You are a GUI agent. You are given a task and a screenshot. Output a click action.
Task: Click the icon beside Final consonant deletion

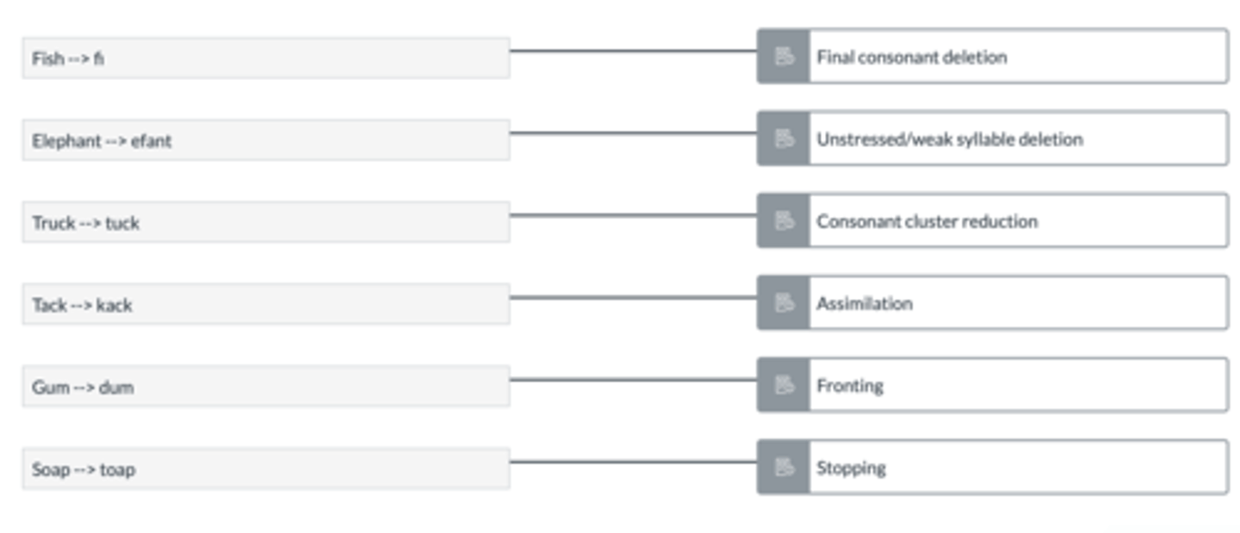coord(784,57)
